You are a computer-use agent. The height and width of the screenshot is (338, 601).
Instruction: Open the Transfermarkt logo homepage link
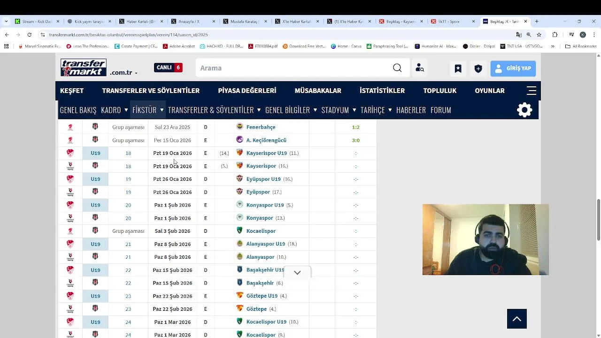click(84, 68)
